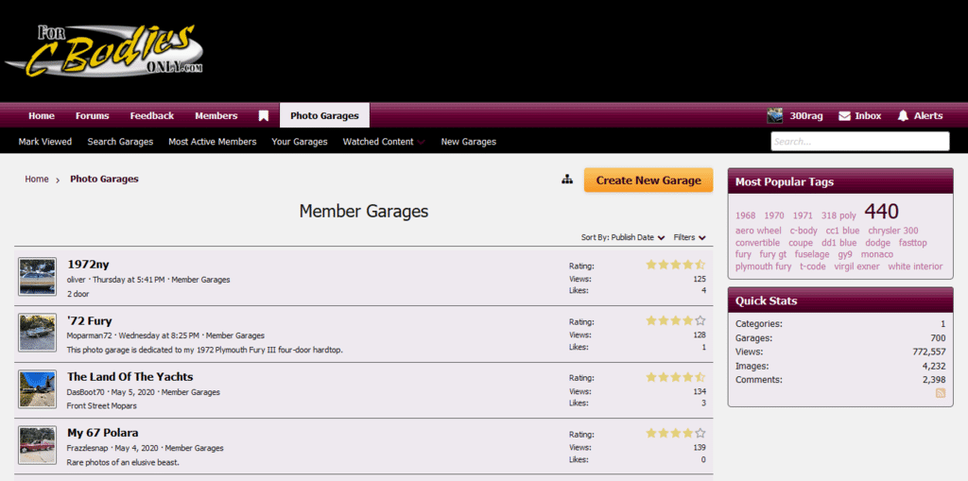This screenshot has height=481, width=968.
Task: Open the 1972ny garage title
Action: click(88, 265)
